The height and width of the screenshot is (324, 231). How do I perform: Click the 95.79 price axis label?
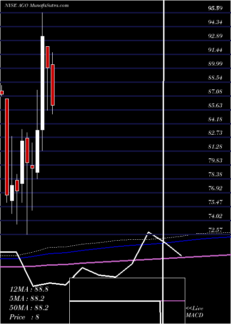[x=215, y=8]
